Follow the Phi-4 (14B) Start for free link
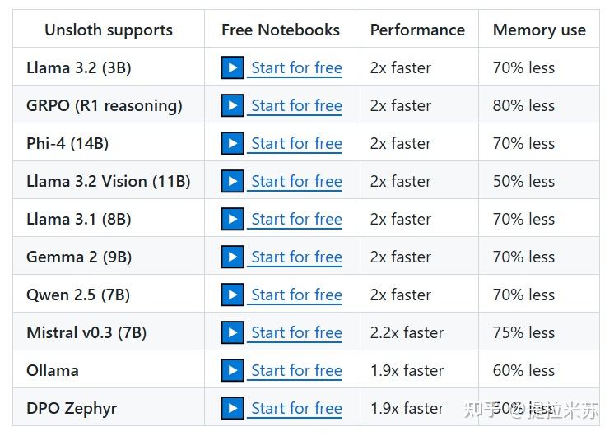614x436 pixels. pos(296,144)
